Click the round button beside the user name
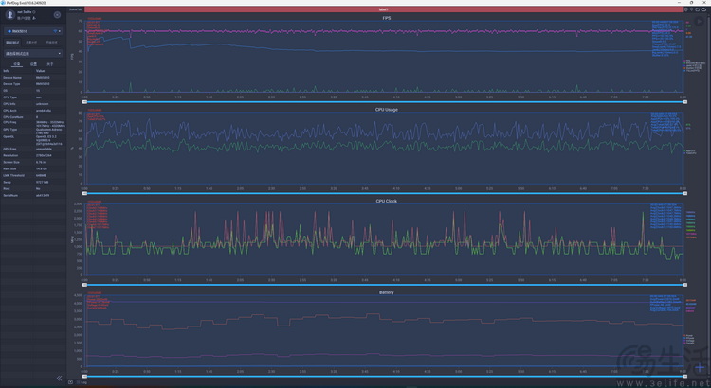Image resolution: width=711 pixels, height=388 pixels. [57, 15]
